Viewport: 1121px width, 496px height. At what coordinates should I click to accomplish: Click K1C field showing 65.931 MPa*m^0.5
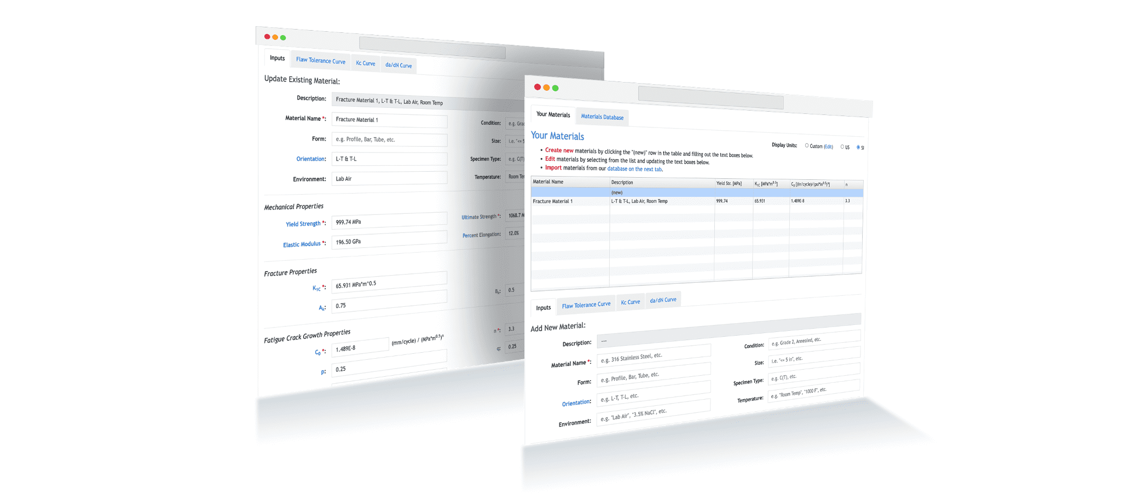pos(389,282)
